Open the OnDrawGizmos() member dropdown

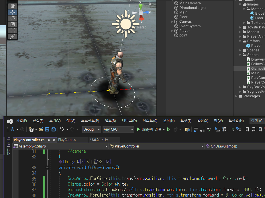coord(235,146)
